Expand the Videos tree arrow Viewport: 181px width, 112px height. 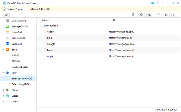pyautogui.click(x=4, y=96)
